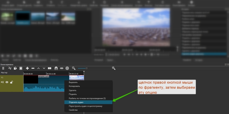Click the scissors Cut icon in timeline toolbar
229x114 pixels.
coord(10,68)
